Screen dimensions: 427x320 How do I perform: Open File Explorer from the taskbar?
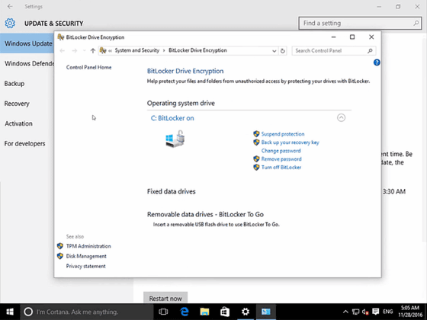[204, 312]
